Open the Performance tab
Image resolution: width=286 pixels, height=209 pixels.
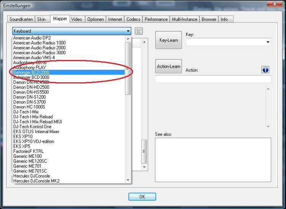point(156,19)
